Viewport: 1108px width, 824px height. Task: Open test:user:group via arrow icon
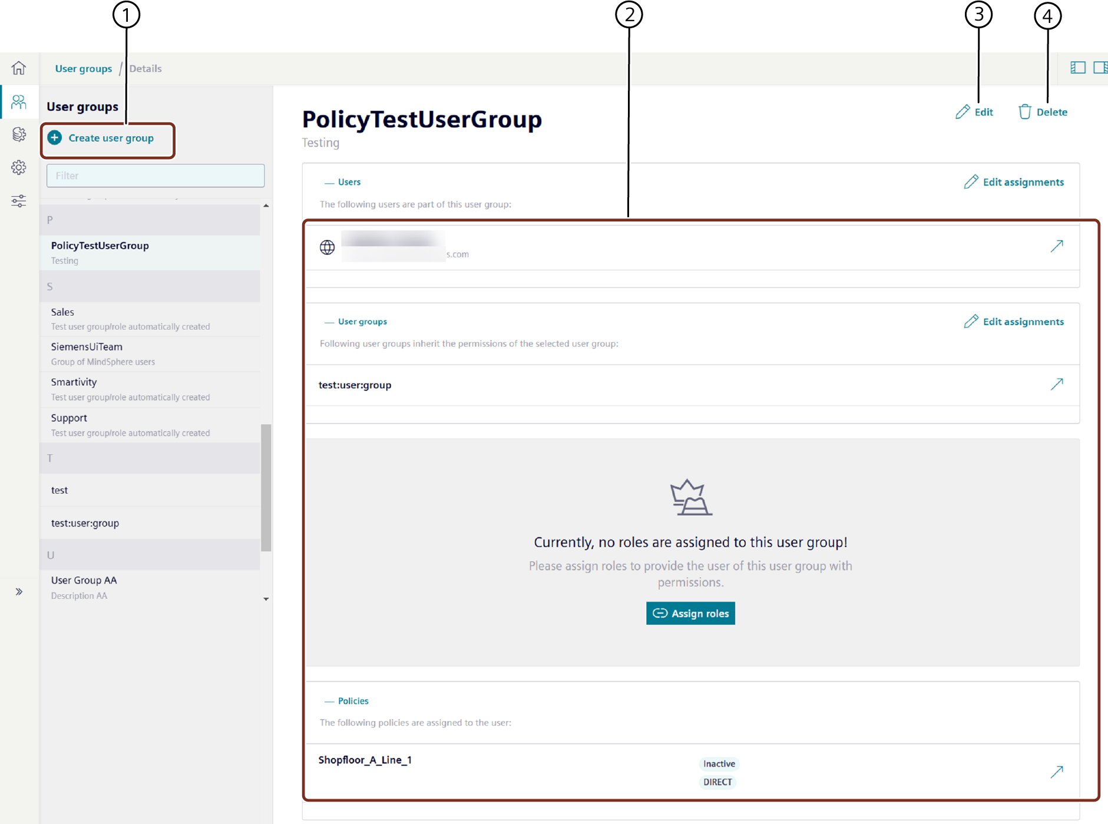pyautogui.click(x=1057, y=385)
